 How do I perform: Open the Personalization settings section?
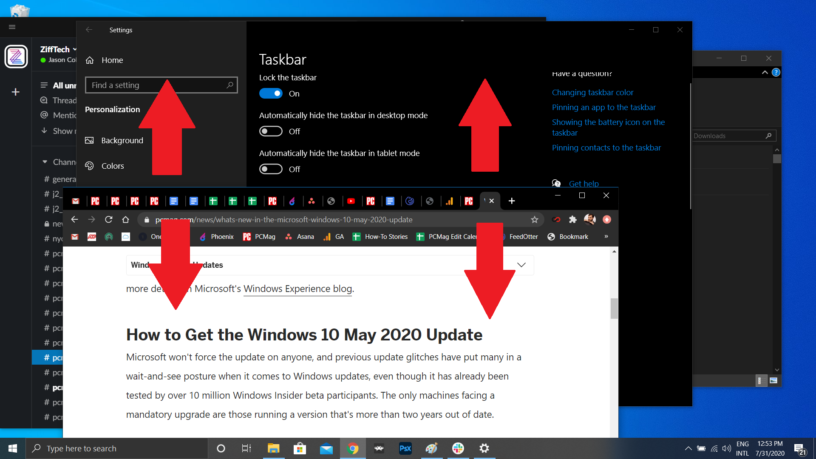click(x=113, y=109)
